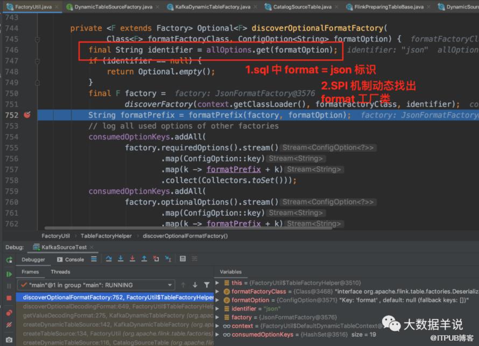Expand the formatOption variable
Viewport: 479px width, 346px height.
tap(217, 300)
